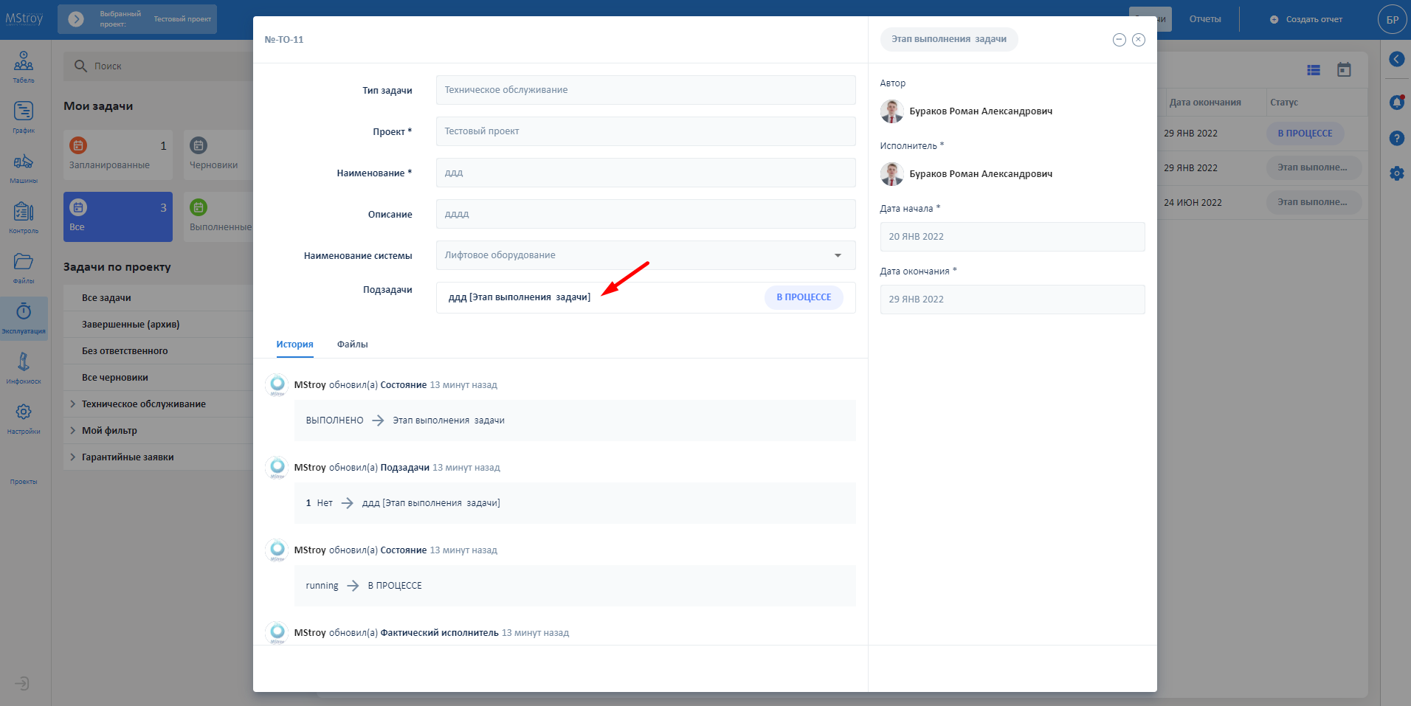Expand Гарантийные заявки tree item
The height and width of the screenshot is (706, 1411).
coord(73,457)
